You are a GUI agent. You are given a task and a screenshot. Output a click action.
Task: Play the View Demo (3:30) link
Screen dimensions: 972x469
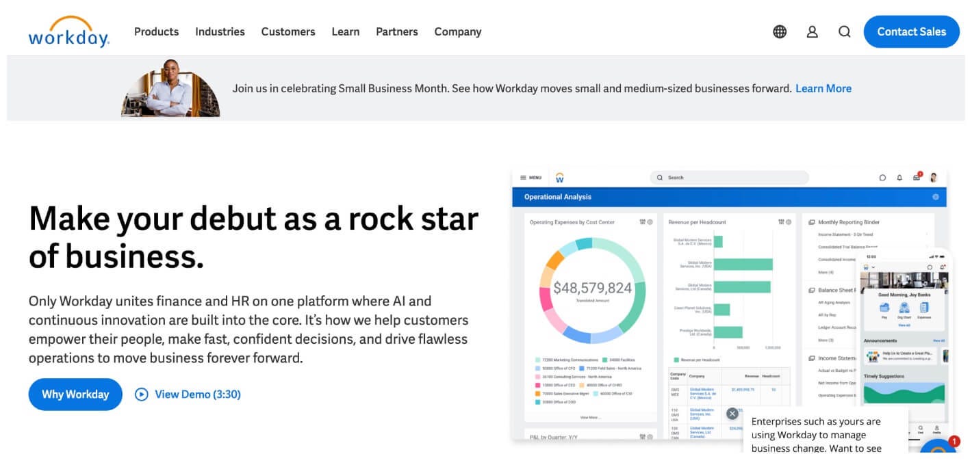pyautogui.click(x=188, y=394)
